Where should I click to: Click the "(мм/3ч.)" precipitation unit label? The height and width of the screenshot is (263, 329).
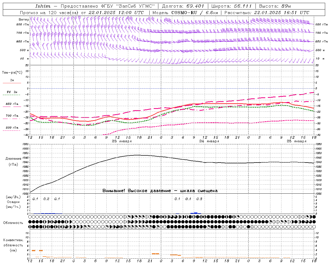[x=13, y=197]
